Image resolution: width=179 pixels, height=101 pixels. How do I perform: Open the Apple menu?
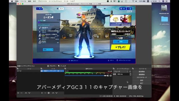(x=12, y=1)
